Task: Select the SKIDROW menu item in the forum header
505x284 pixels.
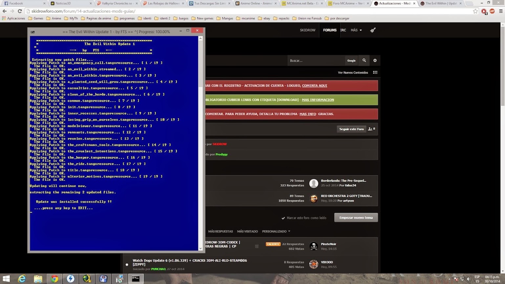Action: tap(307, 30)
